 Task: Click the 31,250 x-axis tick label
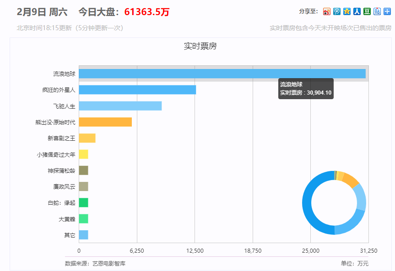(x=368, y=250)
